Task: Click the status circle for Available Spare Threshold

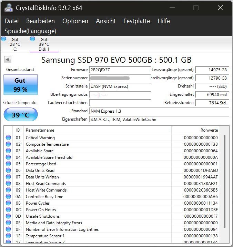Action: click(8, 157)
